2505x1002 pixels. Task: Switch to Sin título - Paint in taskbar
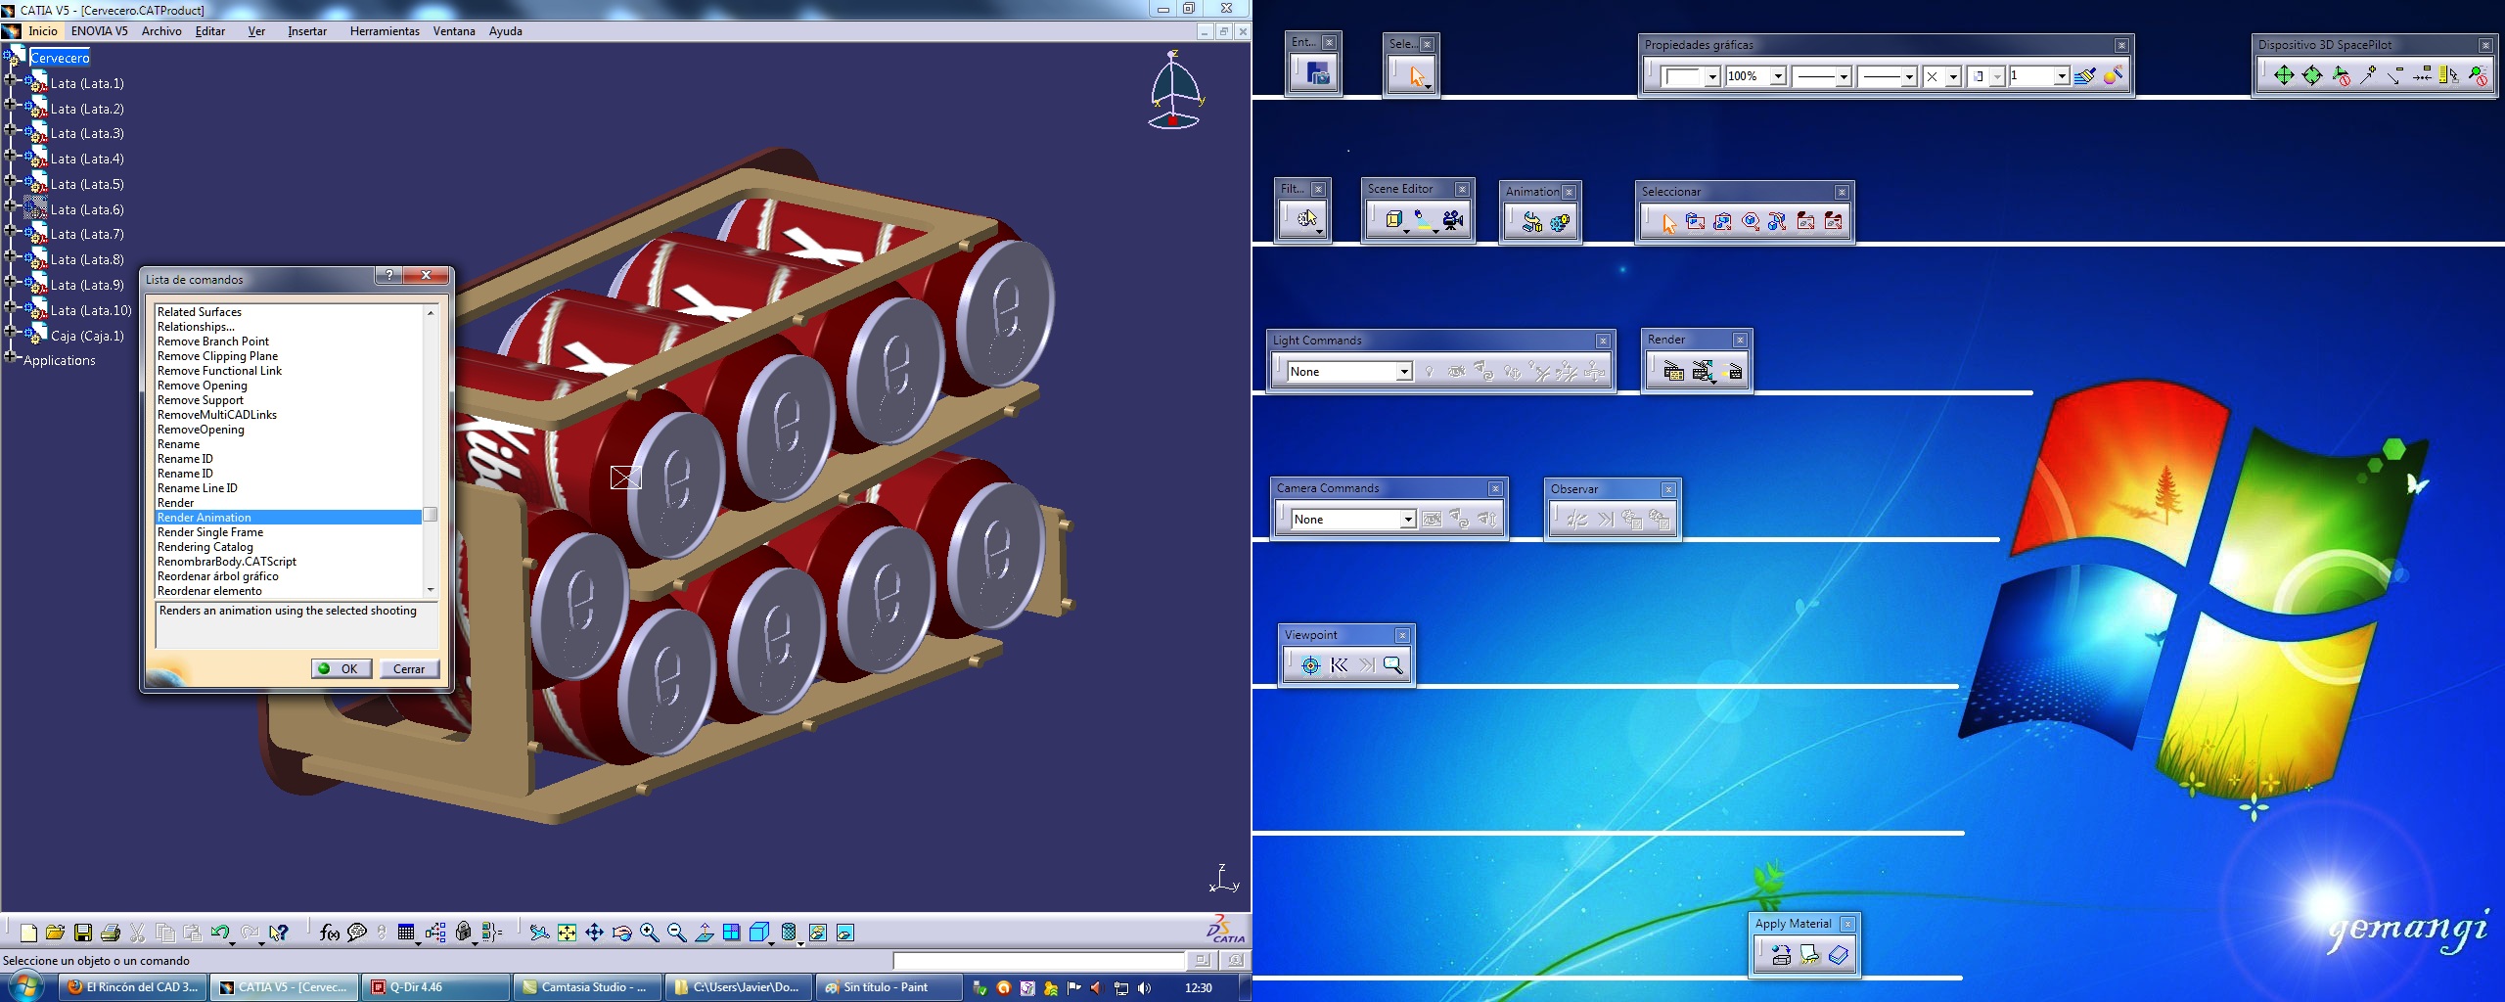pyautogui.click(x=887, y=987)
